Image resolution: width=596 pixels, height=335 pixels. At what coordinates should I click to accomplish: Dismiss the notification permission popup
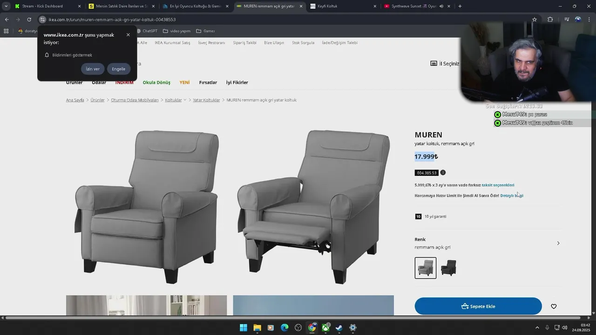tap(128, 35)
